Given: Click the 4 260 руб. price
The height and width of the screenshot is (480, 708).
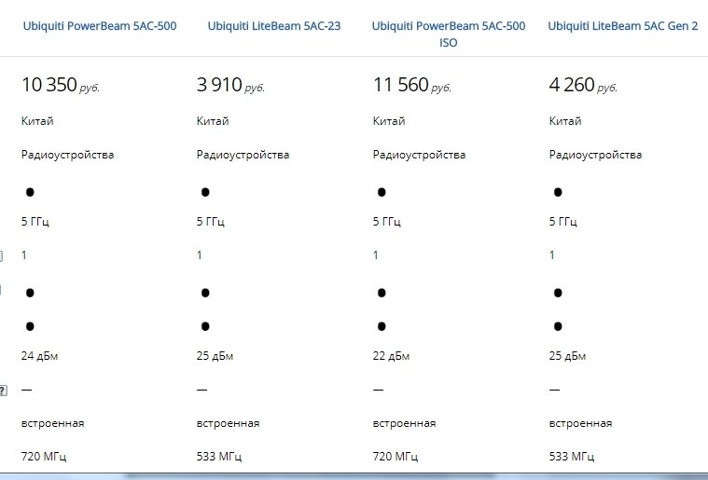Looking at the screenshot, I should (x=583, y=85).
